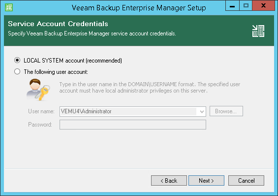Click the 'Password:' label

click(x=40, y=125)
